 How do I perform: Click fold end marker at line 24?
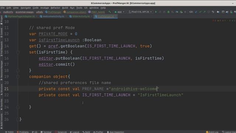pos(18,107)
